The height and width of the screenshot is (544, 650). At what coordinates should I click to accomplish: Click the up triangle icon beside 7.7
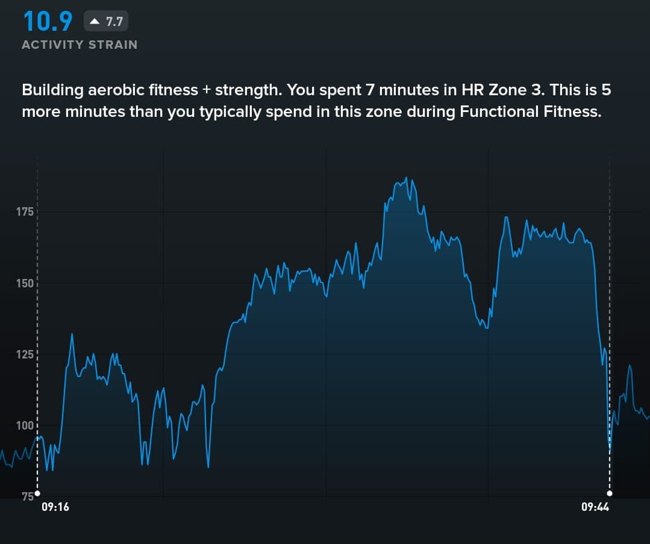coord(95,22)
